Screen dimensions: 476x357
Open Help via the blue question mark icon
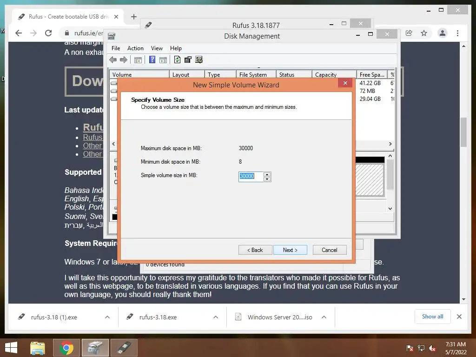coord(152,59)
